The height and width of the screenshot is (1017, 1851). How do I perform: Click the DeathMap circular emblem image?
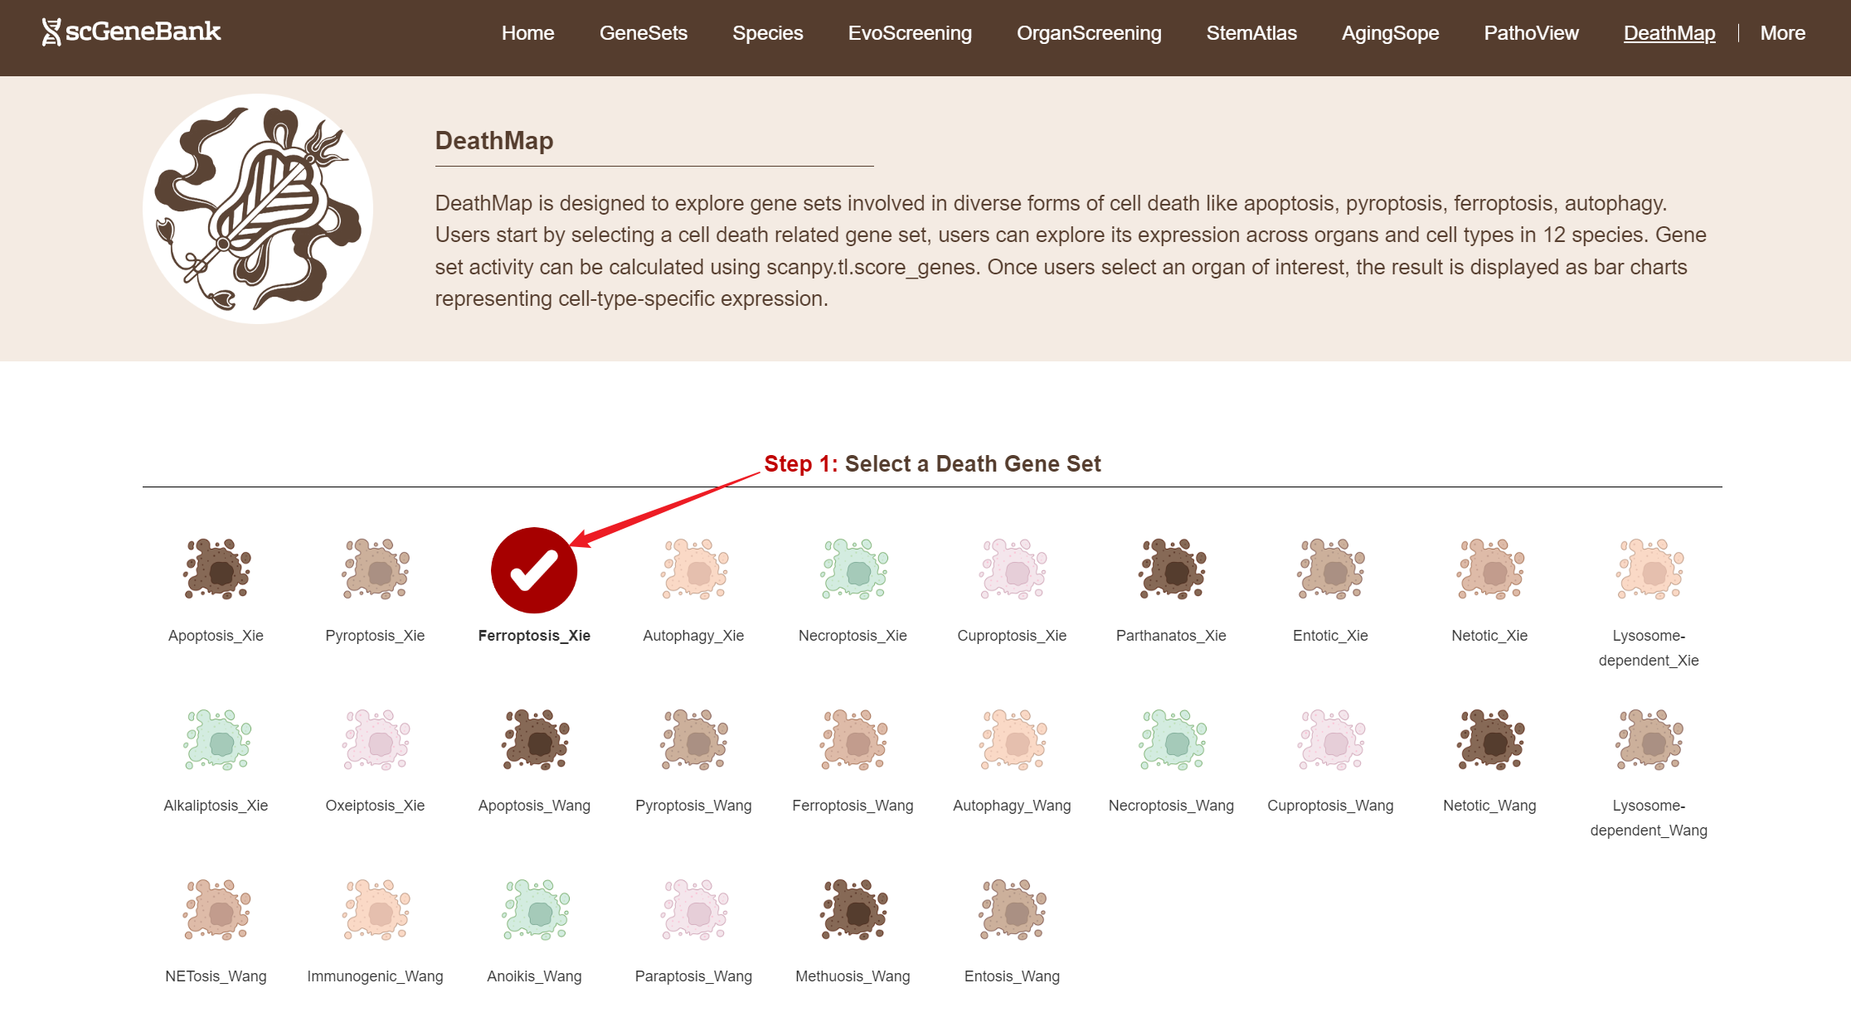258,209
